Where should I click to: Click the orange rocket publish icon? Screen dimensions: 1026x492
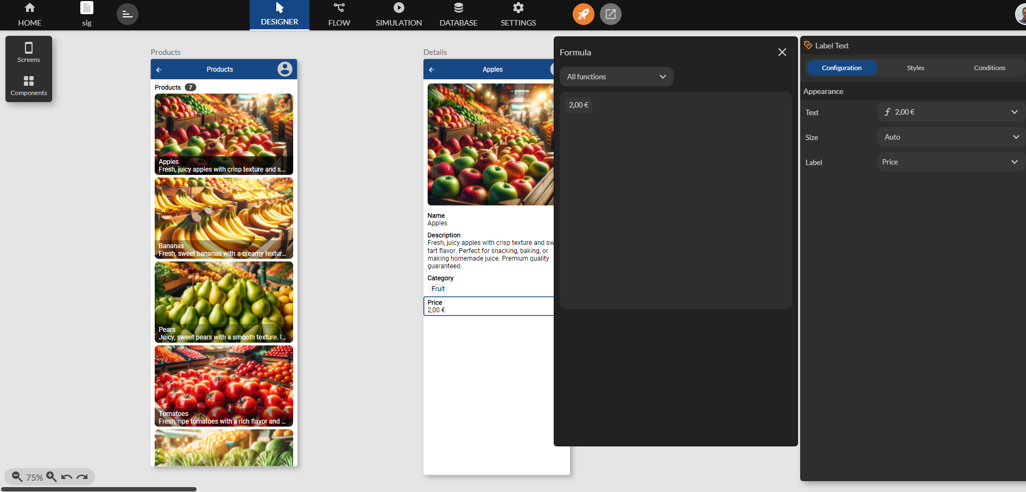583,14
